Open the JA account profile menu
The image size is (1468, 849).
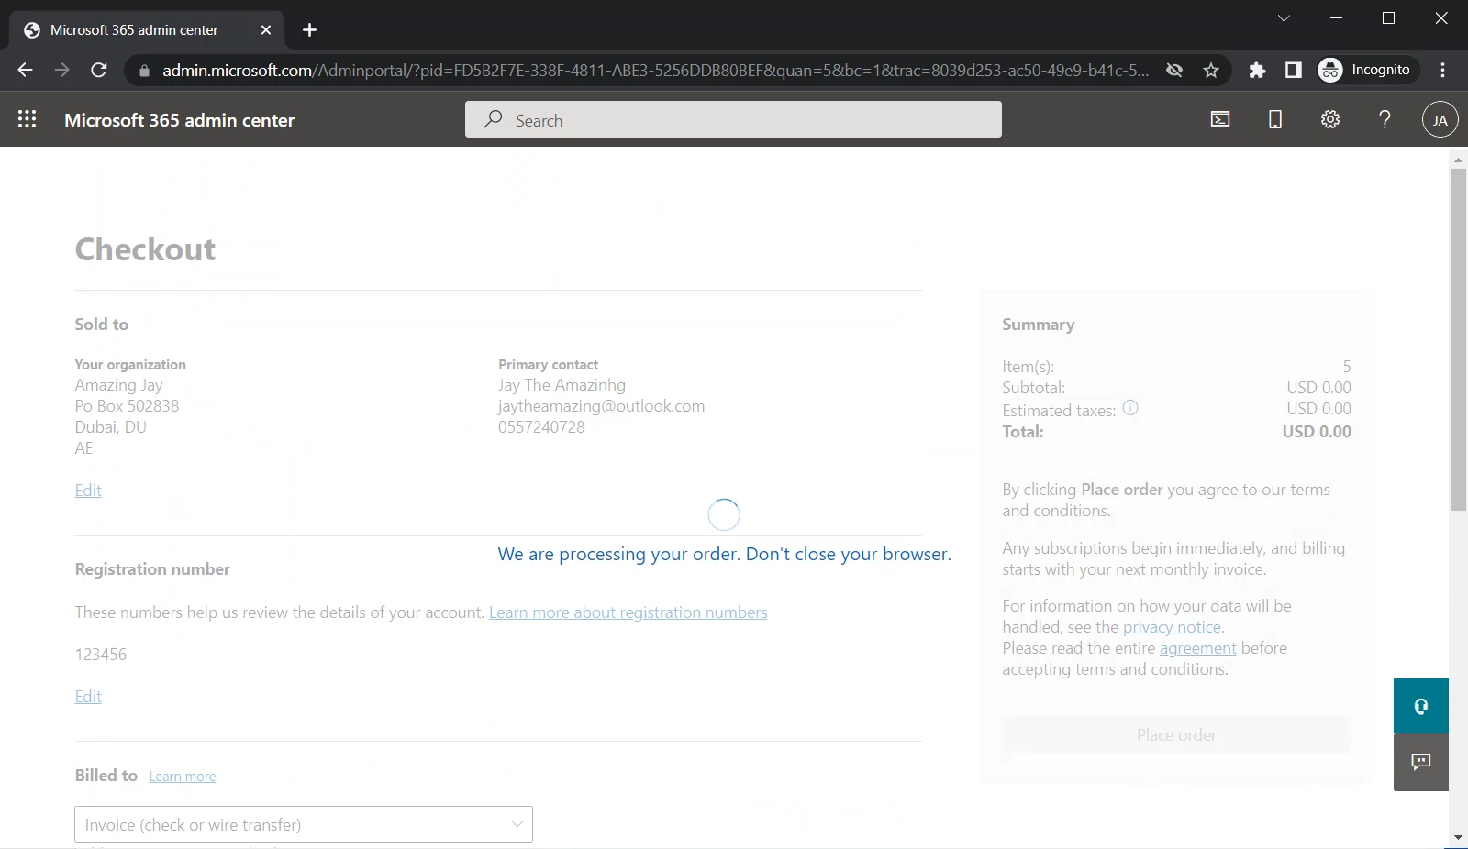1440,120
